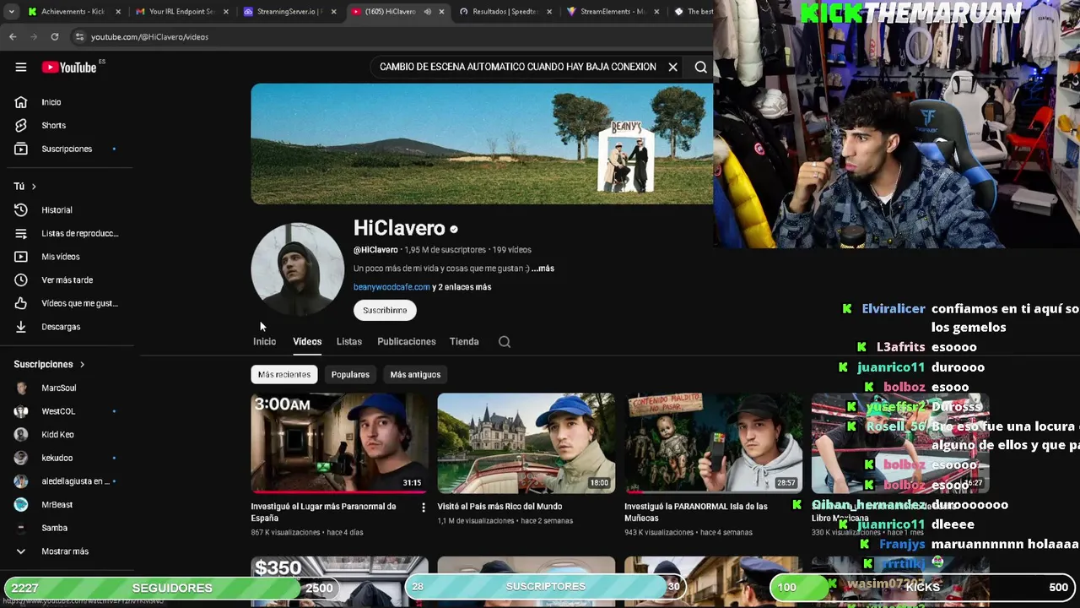This screenshot has height=608, width=1080.
Task: Select the Populares filter chip
Action: tap(350, 374)
